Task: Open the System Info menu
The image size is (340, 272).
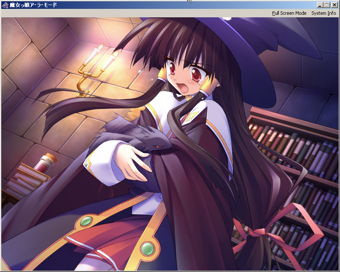Action: tap(324, 13)
